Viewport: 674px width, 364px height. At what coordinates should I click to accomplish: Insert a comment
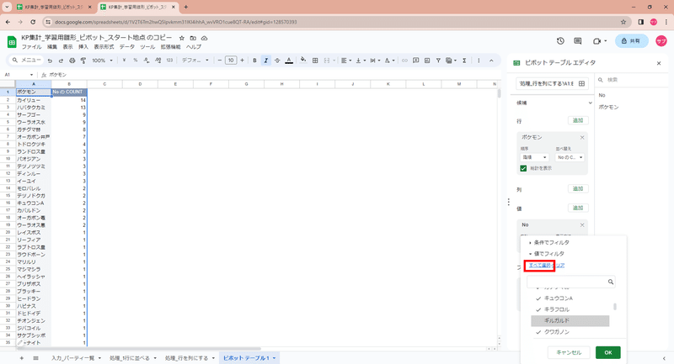point(415,61)
